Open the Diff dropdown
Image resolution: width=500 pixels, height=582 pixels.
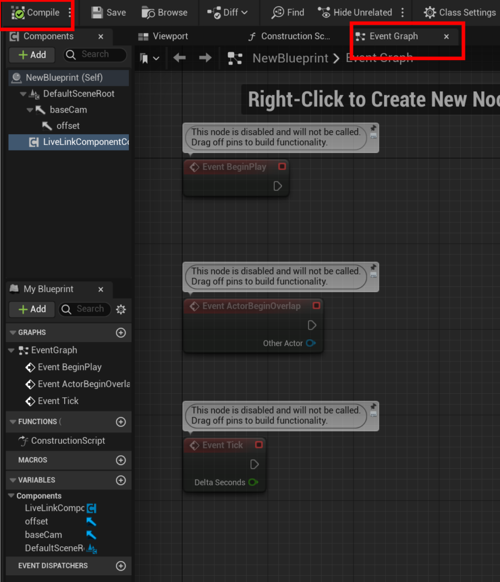pos(227,13)
